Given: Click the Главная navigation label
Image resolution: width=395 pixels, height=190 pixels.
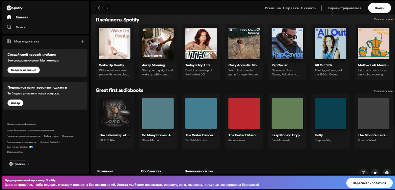Looking at the screenshot, I should (x=22, y=17).
